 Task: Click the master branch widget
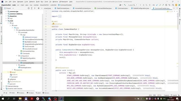(x=174, y=95)
